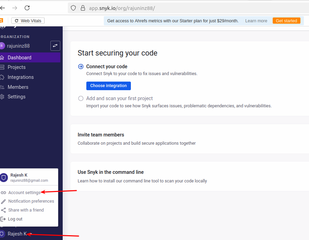
Task: Click Connect your code heading
Action: (107, 67)
